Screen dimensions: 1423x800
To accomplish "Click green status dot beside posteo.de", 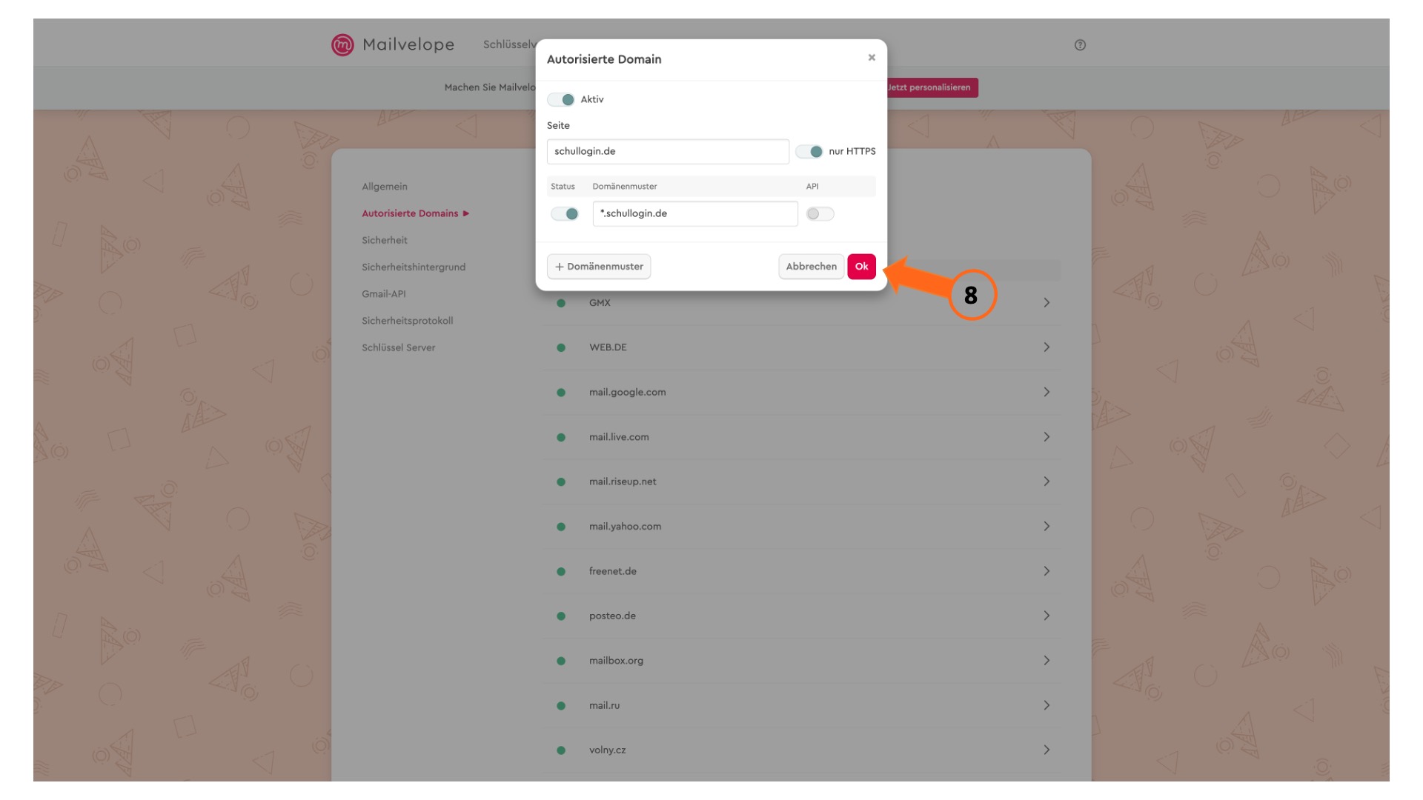I will 561,616.
